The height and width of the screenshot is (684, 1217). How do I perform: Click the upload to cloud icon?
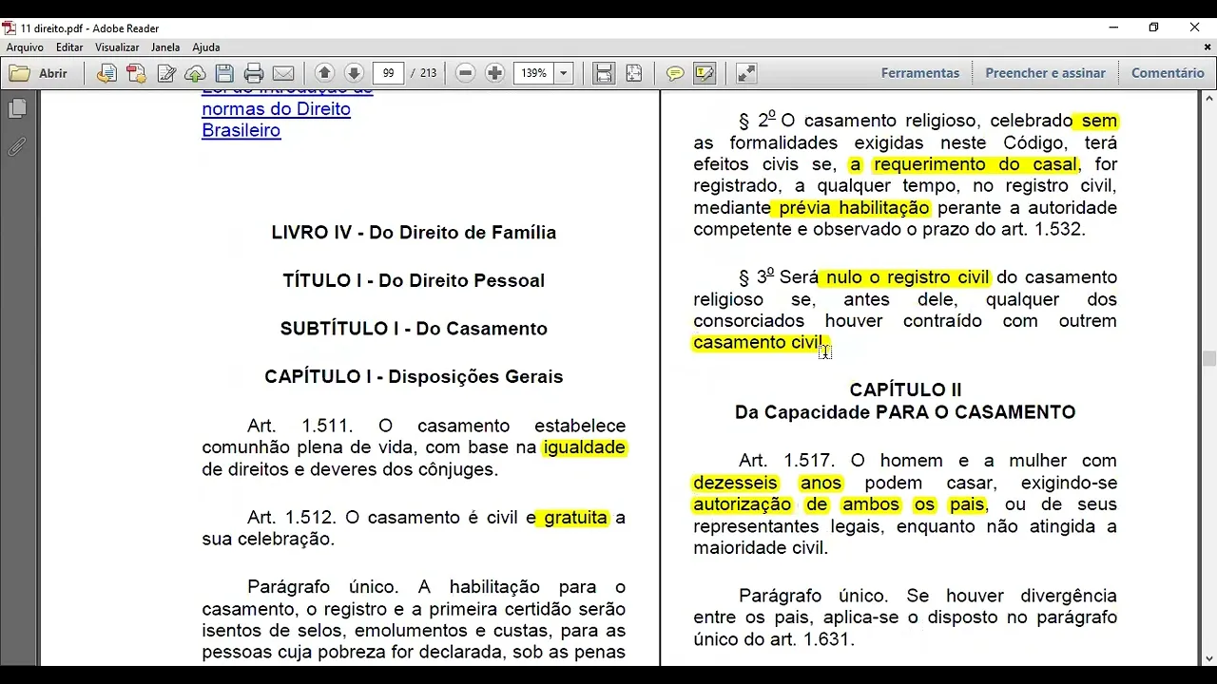coord(195,73)
